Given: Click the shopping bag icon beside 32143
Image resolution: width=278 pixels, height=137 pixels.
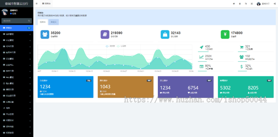Looking at the screenshot, I should (x=165, y=34).
